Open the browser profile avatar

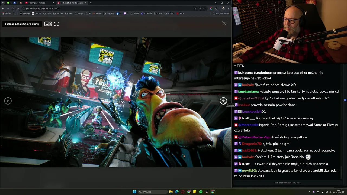pos(223,8)
